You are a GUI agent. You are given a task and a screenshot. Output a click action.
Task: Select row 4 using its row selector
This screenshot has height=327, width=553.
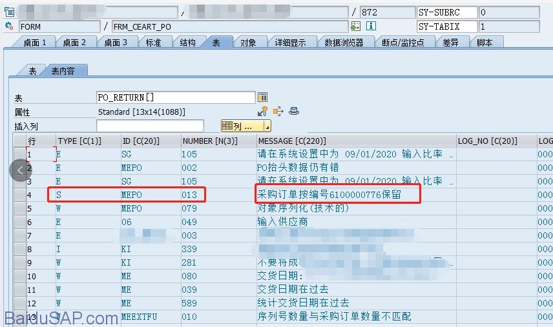coord(20,195)
